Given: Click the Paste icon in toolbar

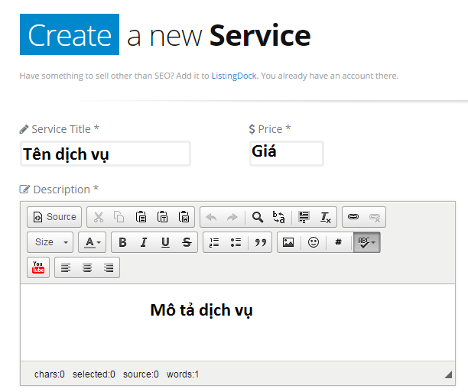Looking at the screenshot, I should 141,217.
